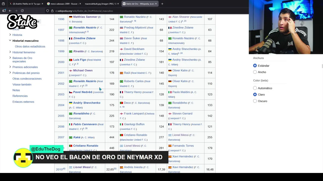This screenshot has width=323, height=181.
Task: Select the Estándar width option
Action: coord(255,66)
